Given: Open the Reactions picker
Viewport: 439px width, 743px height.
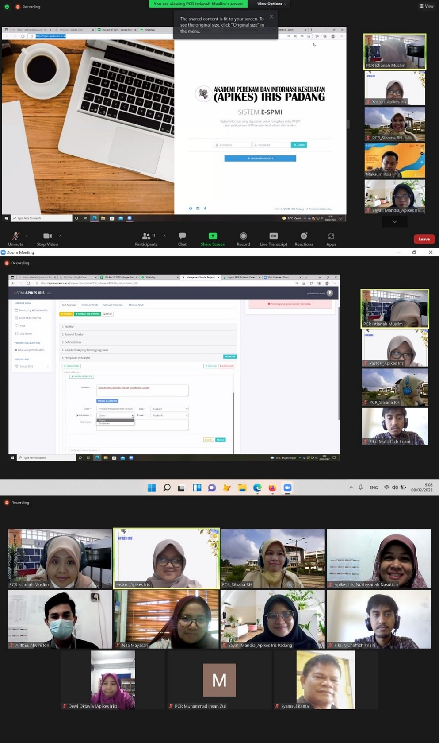Looking at the screenshot, I should [x=304, y=239].
